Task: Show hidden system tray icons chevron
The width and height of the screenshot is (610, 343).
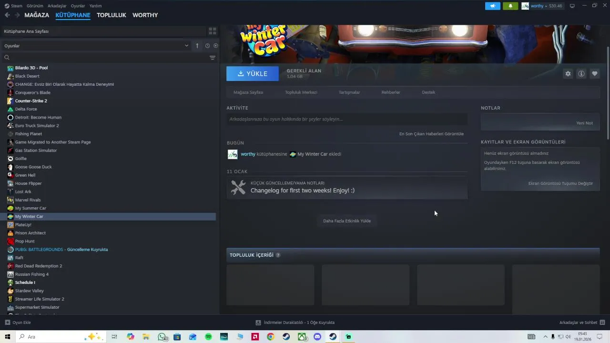Action: point(545,337)
